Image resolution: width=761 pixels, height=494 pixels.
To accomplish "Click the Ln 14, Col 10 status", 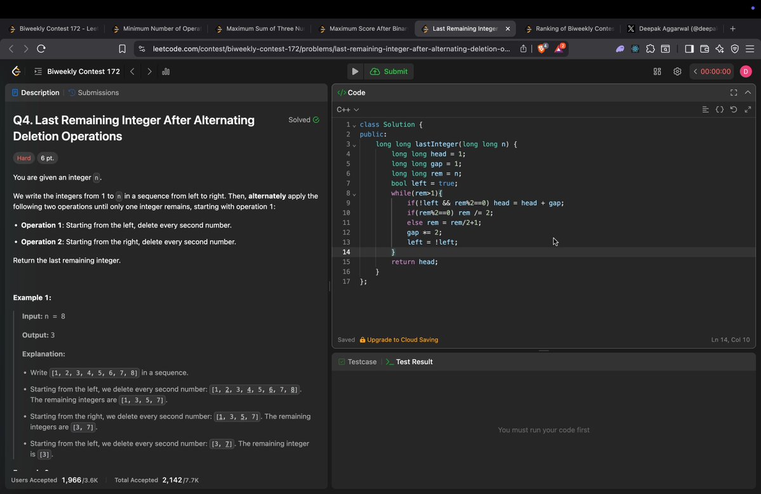I will tap(730, 340).
